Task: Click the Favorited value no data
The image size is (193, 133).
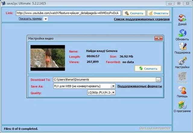Action: (128, 62)
